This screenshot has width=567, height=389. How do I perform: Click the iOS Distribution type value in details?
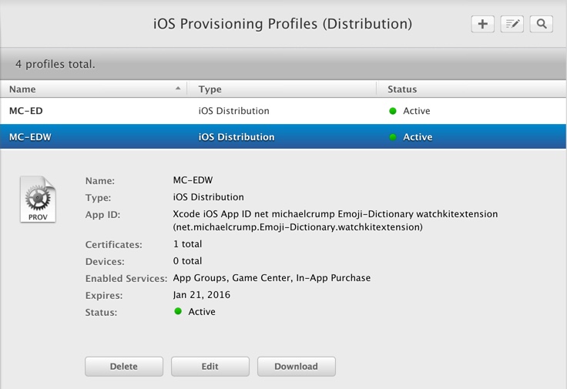[208, 197]
